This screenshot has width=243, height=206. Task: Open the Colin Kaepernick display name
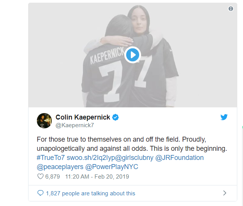click(83, 117)
